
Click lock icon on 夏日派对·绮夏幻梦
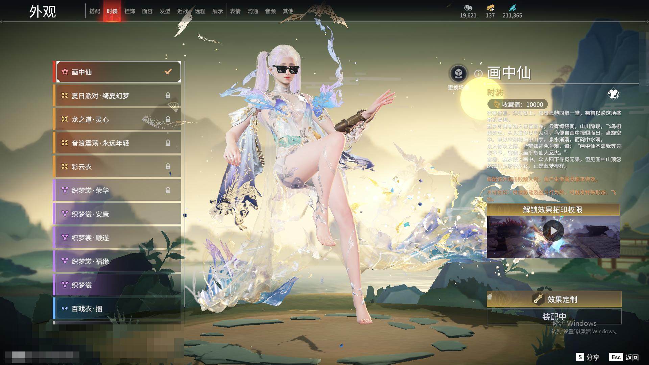pos(168,96)
